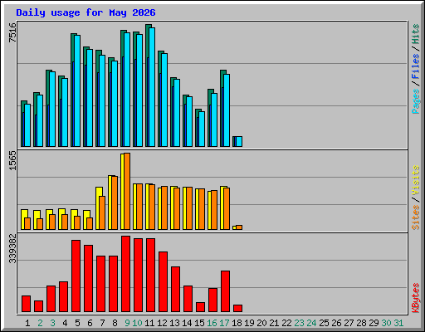Click day 18 on the x-axis
Screen dimensions: 425x332
(237, 323)
